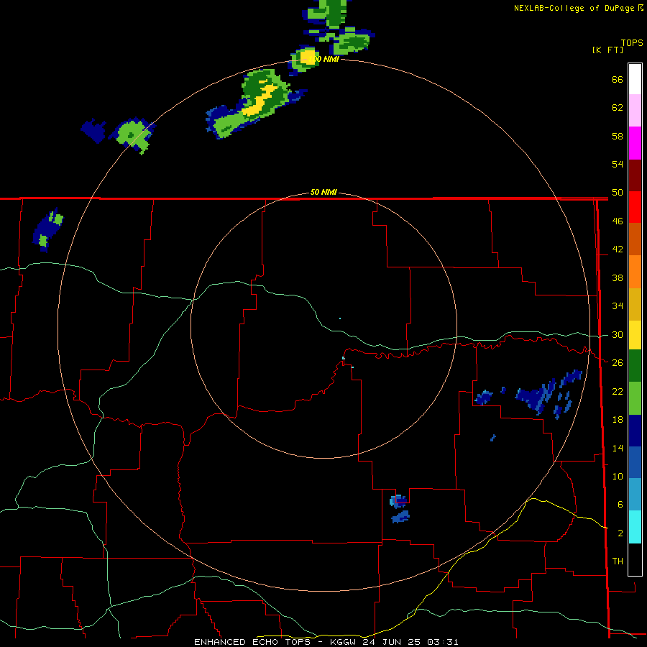Click the light blue 14 kft legend swatch
647x647 pixels.
click(635, 494)
